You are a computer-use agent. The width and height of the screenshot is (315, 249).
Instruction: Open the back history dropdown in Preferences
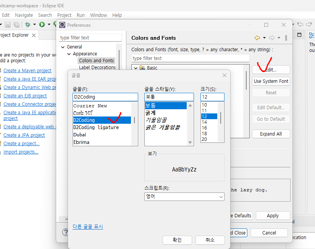pyautogui.click(x=264, y=38)
